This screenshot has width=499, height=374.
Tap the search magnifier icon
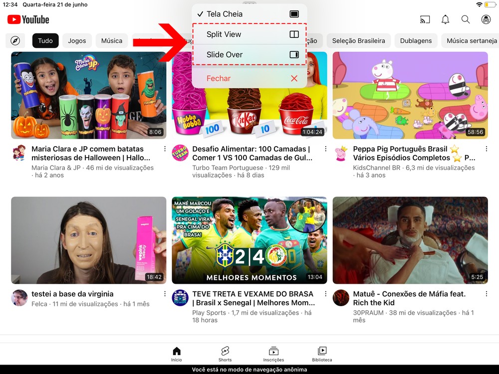(466, 20)
